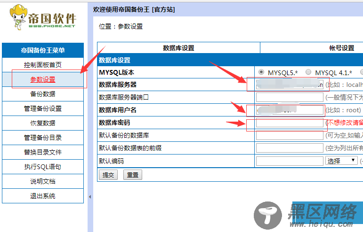The width and height of the screenshot is (363, 232).
Task: Select 恢复数据 from the menu
Action: (x=43, y=123)
